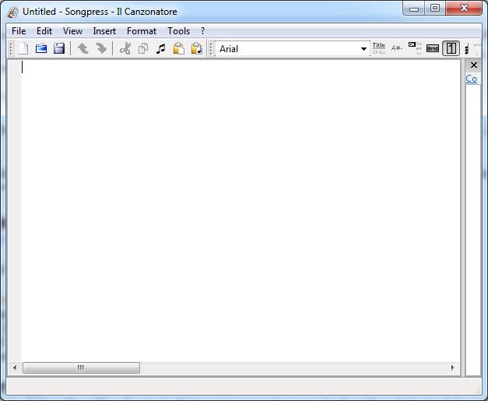Click the chorus label CA icon
Screen dimensions: 488x401
tap(415, 48)
